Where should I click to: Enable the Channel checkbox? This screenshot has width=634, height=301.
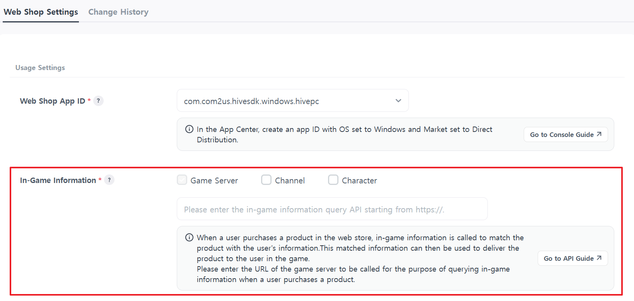point(266,180)
